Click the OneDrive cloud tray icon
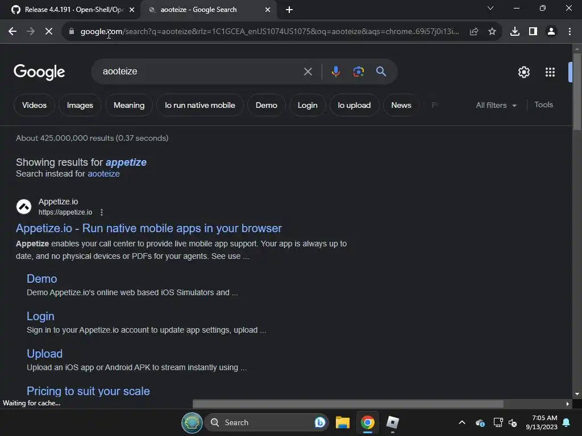Viewport: 582px width, 436px height. pyautogui.click(x=480, y=422)
